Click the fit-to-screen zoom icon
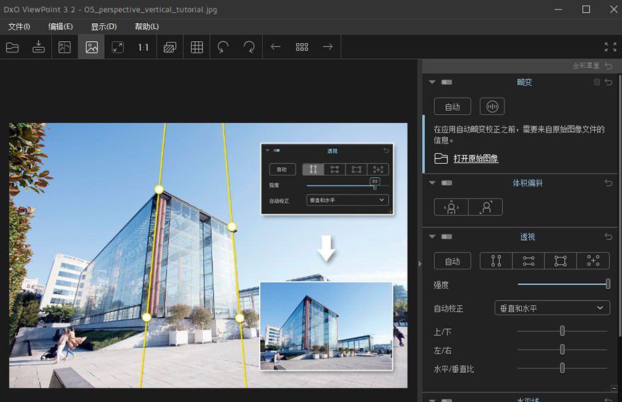Viewport: 622px width, 402px height. tap(117, 47)
